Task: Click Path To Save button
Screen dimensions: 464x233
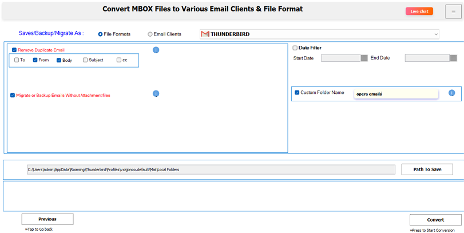Action: [x=427, y=169]
